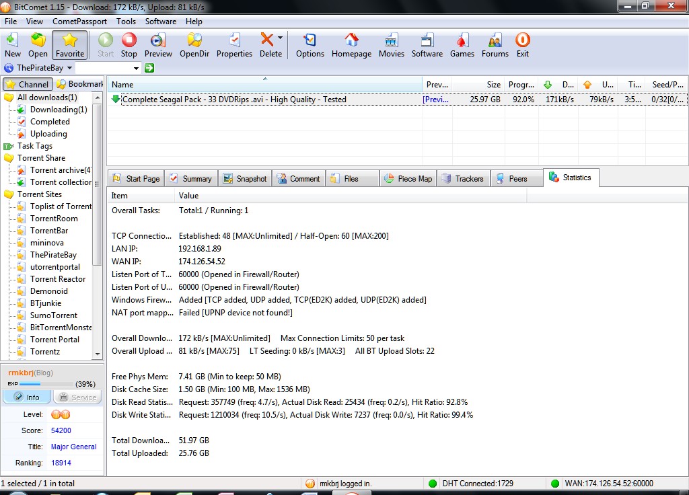Switch to the Start Page tab
Screen dimensions: 689x495
(136, 179)
